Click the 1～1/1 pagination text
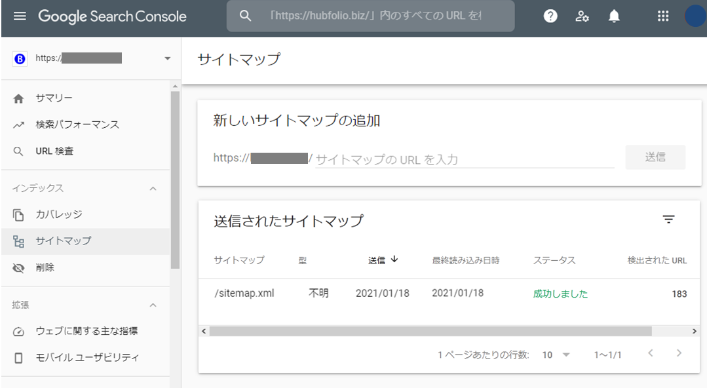This screenshot has height=388, width=707. point(608,355)
